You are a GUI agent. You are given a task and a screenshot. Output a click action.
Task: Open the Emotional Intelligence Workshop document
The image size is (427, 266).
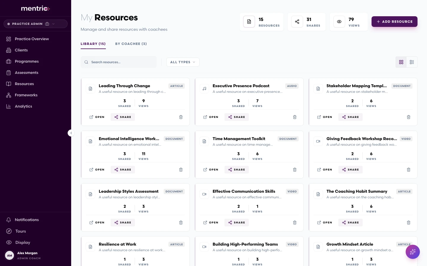coord(97,170)
